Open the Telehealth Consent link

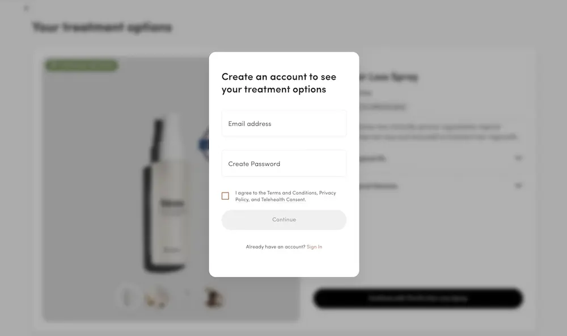[283, 199]
